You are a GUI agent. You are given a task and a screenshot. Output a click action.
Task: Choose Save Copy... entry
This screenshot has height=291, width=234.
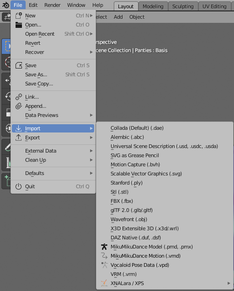coord(53,84)
